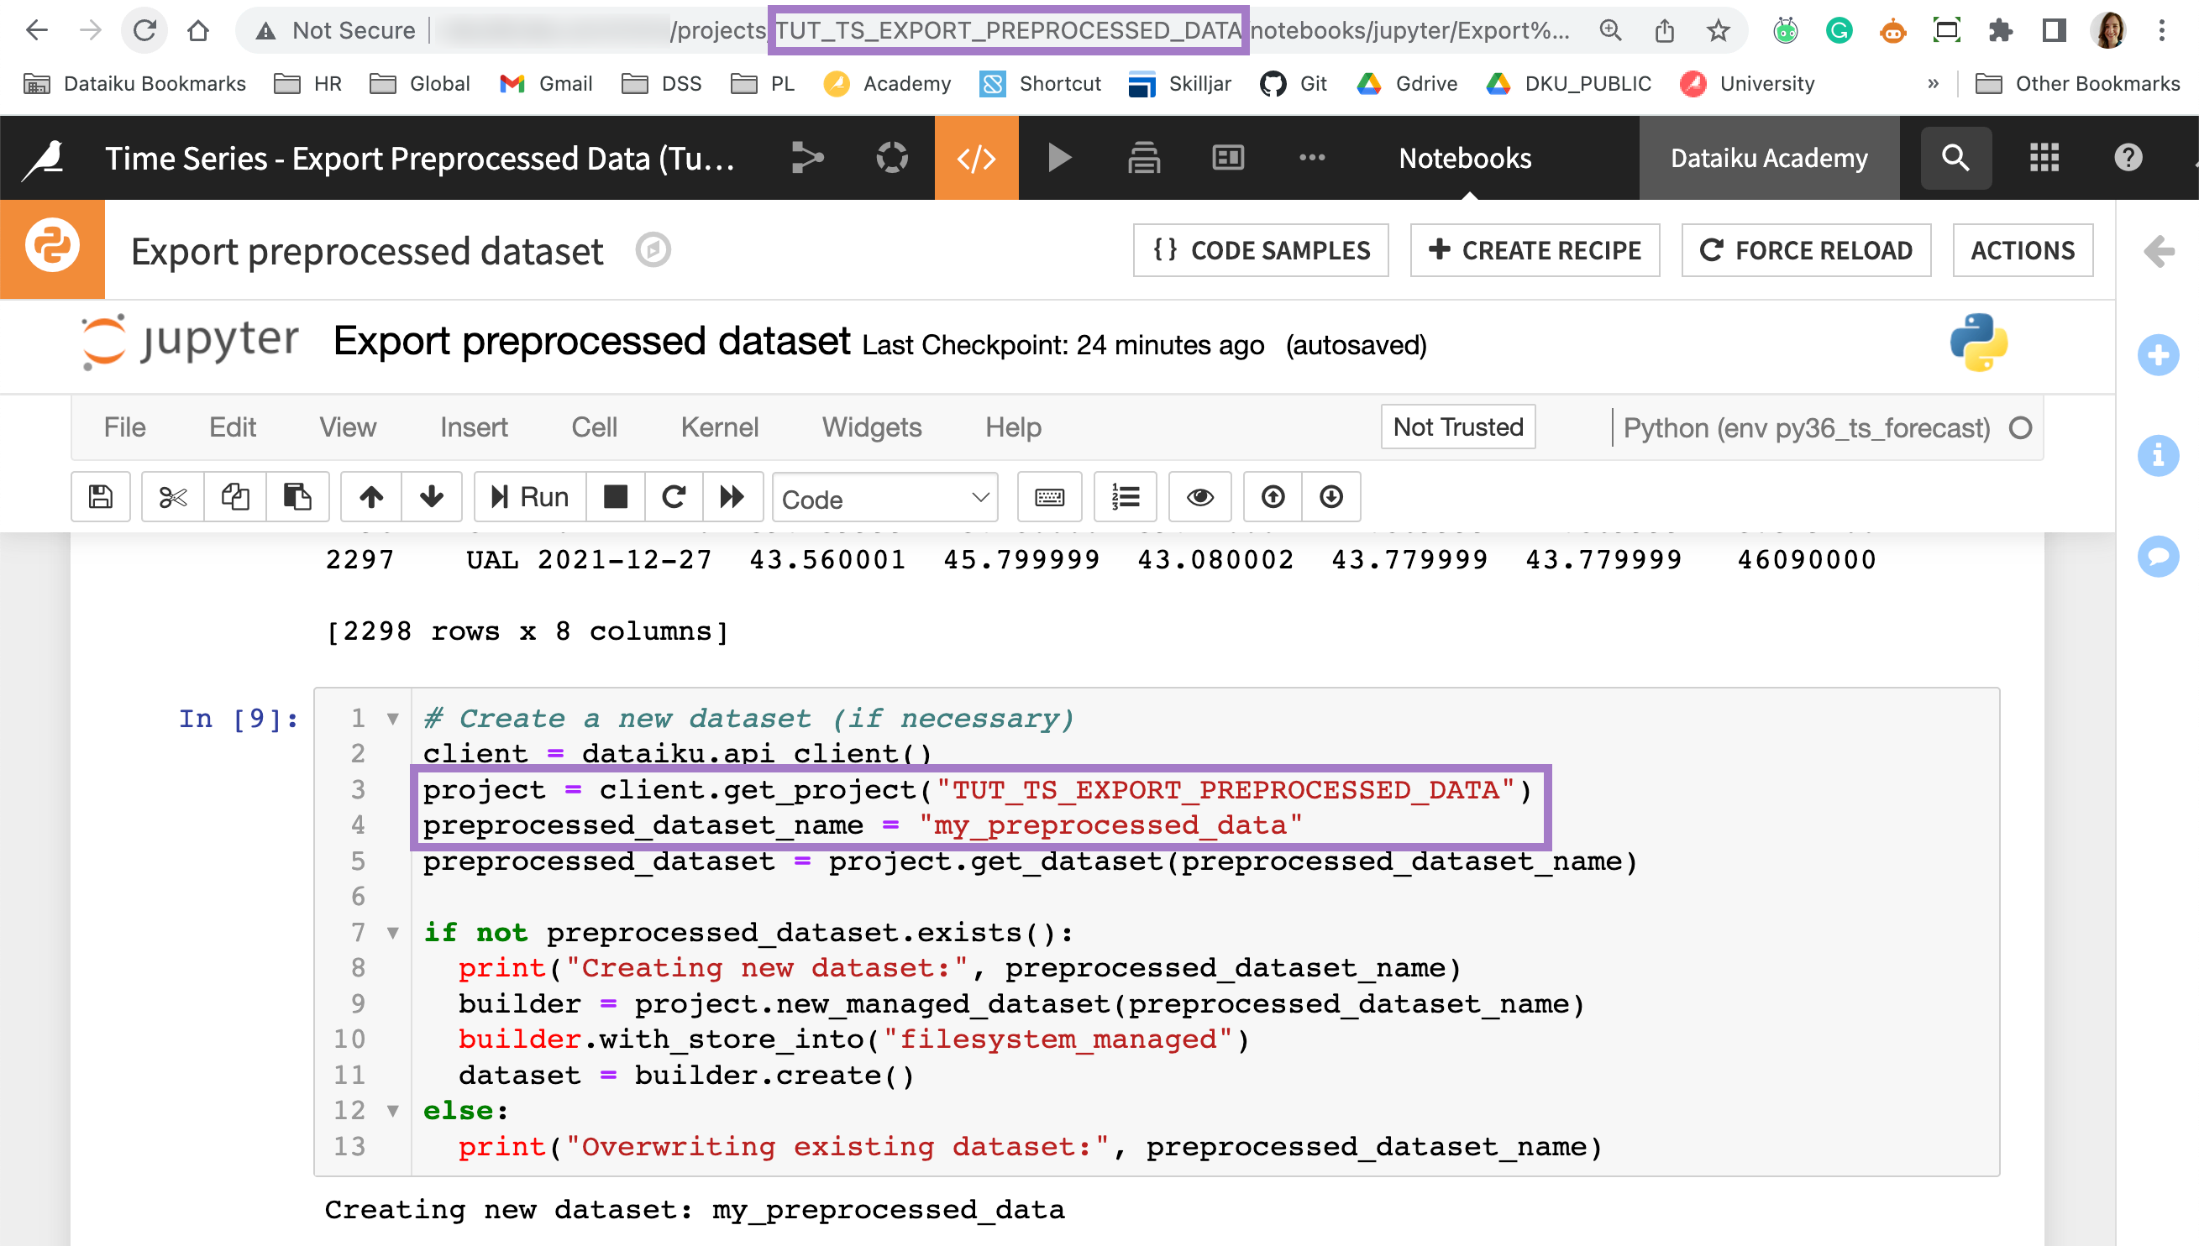The width and height of the screenshot is (2199, 1246).
Task: Restart the kernel using the refresh icon
Action: pos(674,496)
